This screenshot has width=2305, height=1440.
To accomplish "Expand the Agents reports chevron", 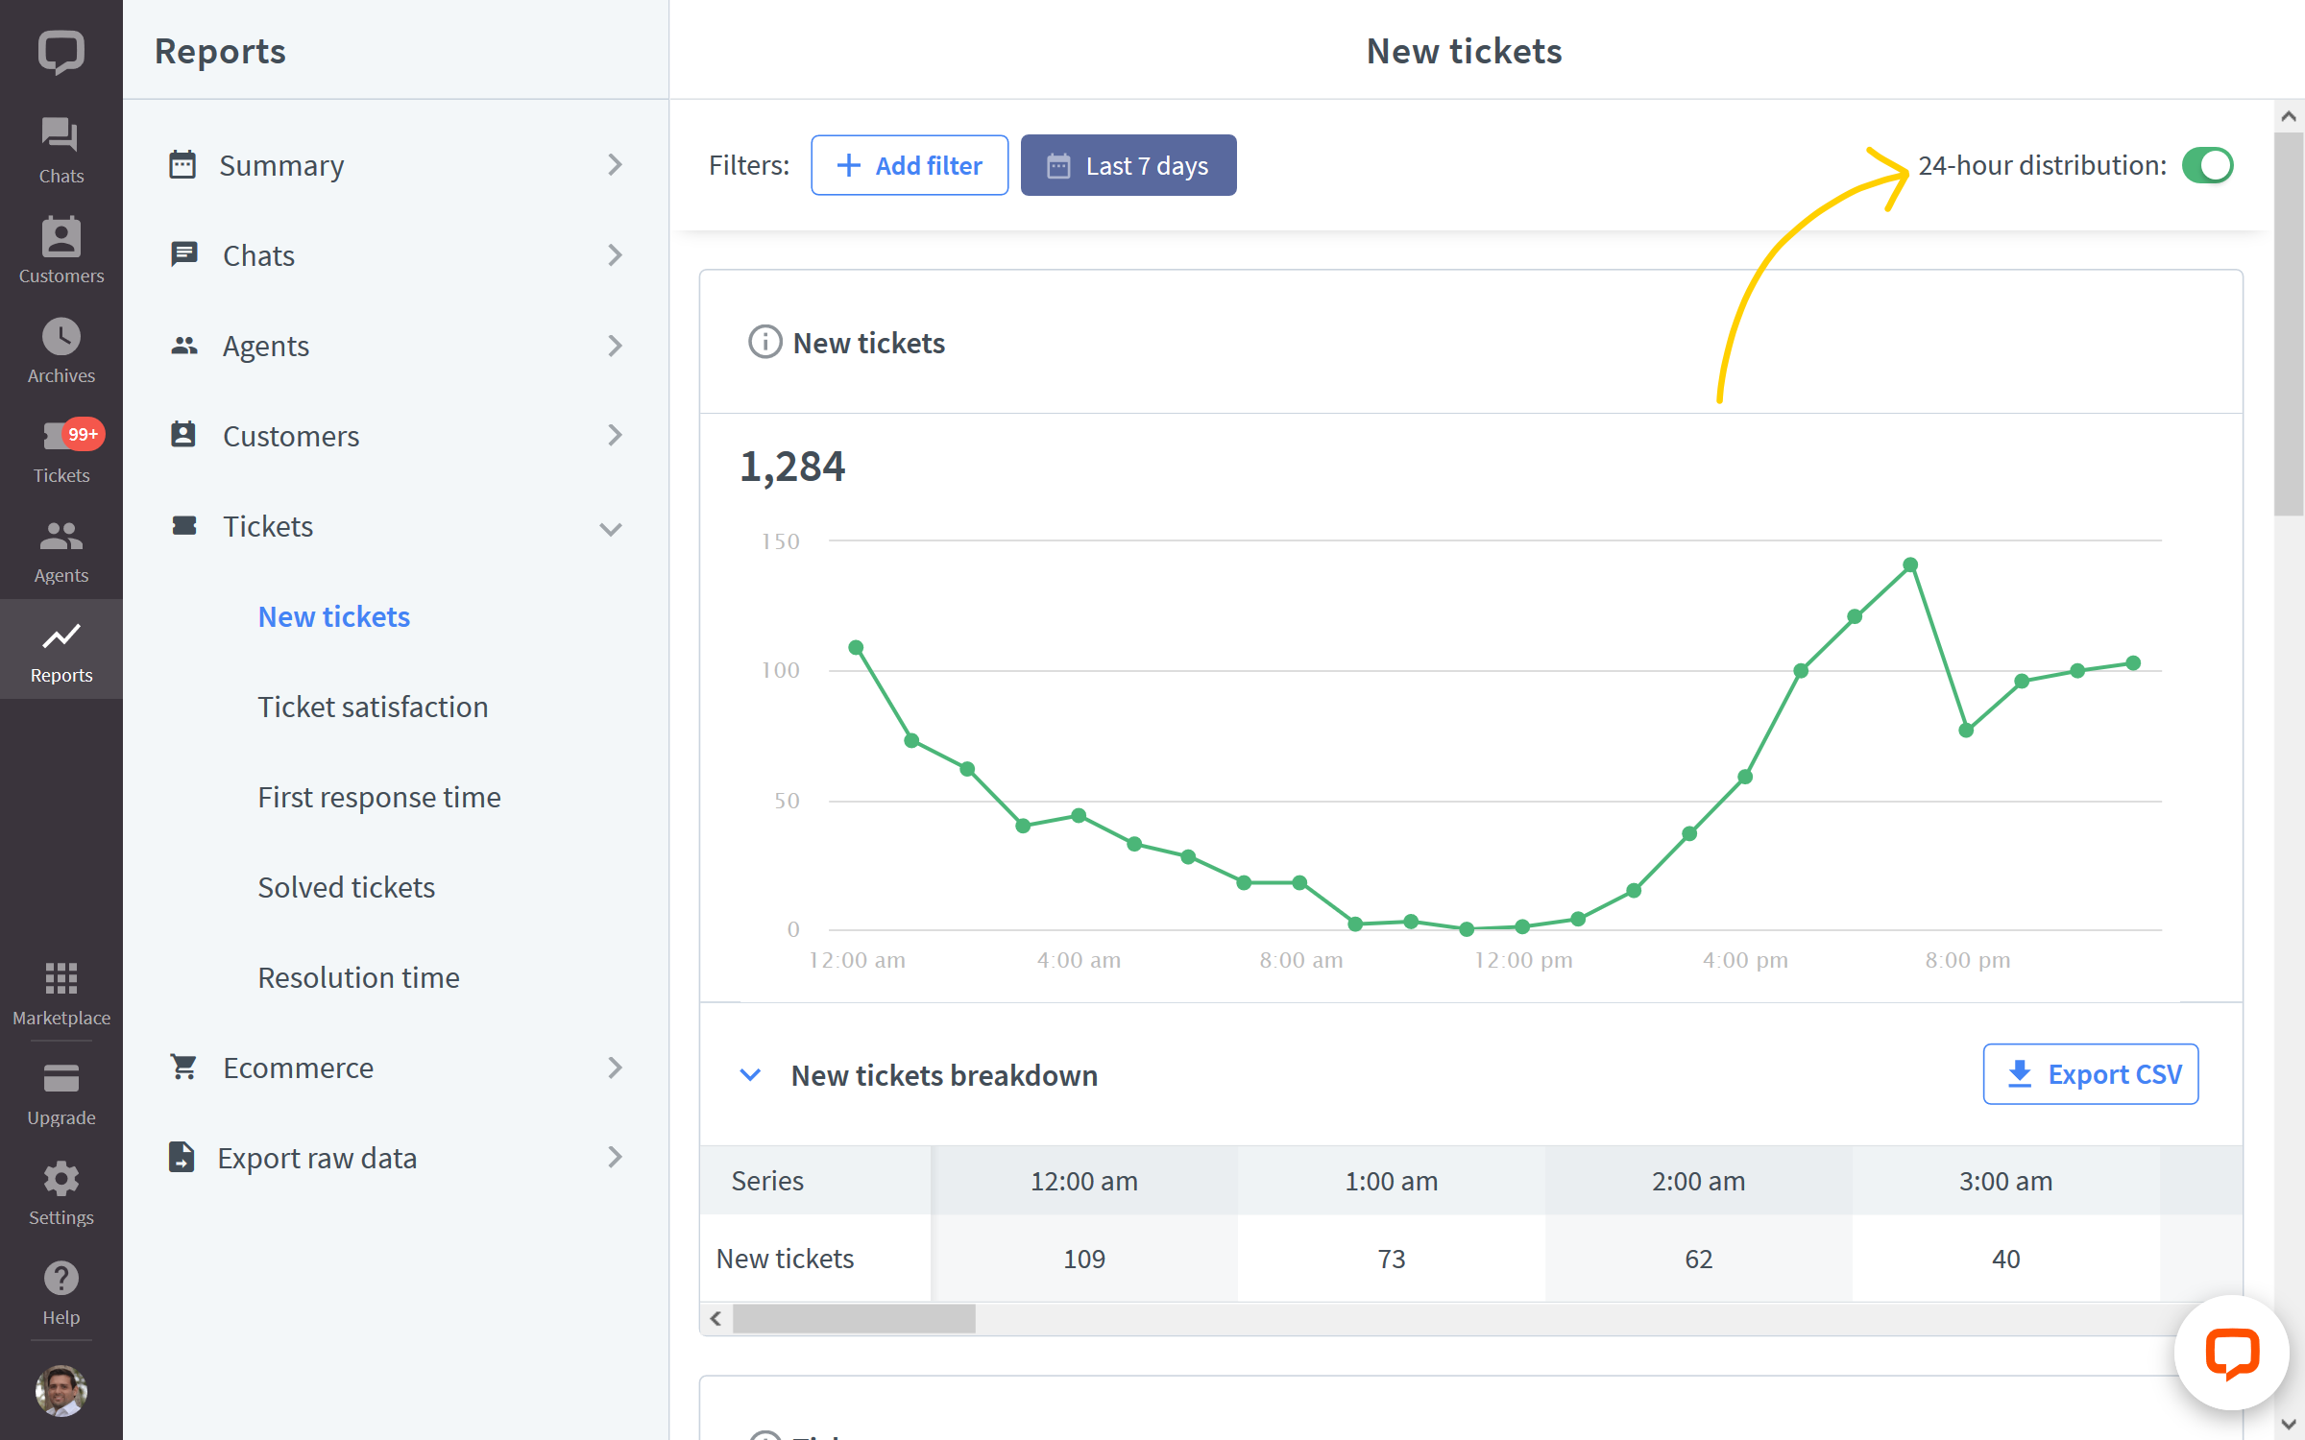I will tap(616, 346).
